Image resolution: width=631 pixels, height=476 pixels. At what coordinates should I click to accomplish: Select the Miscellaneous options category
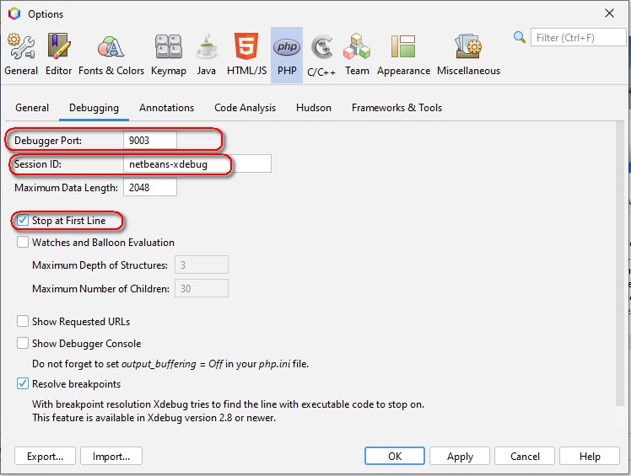468,54
